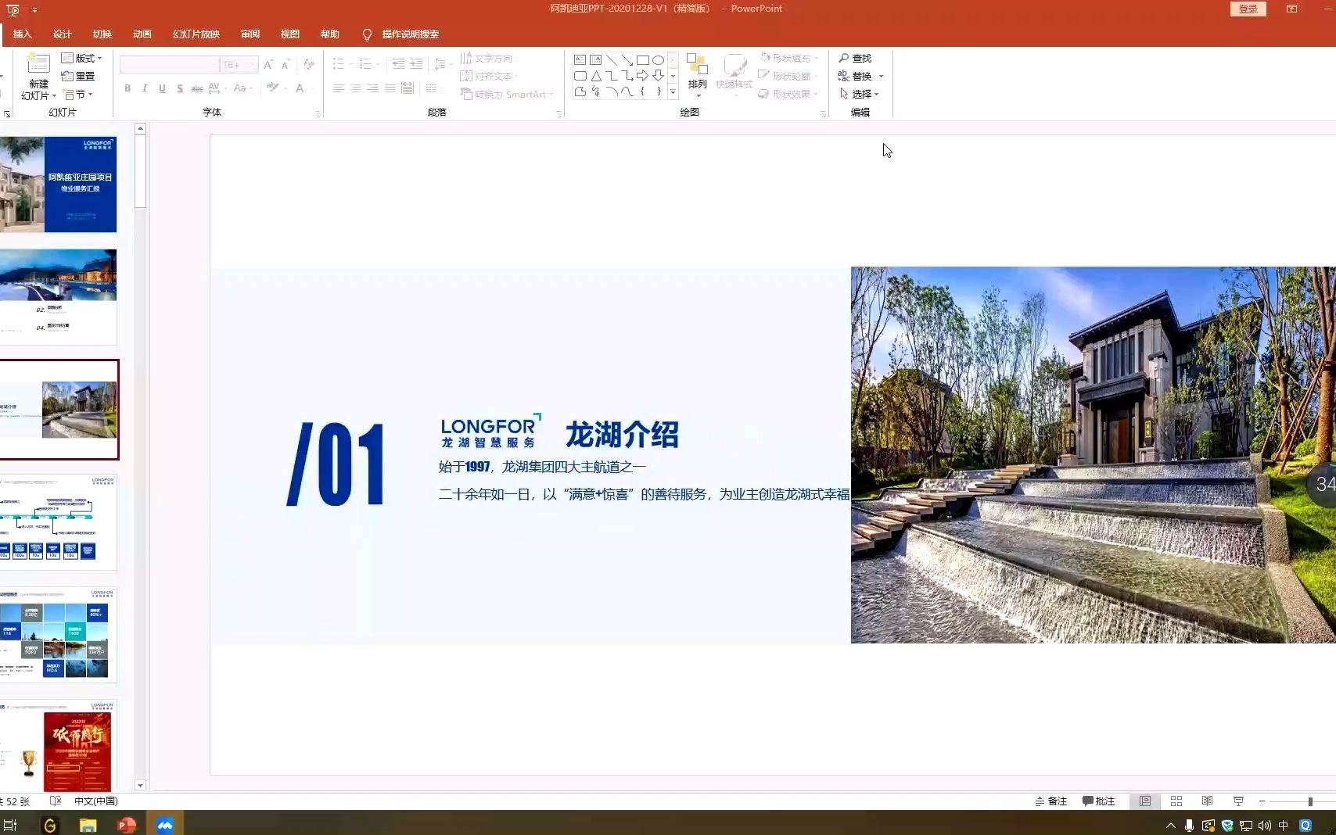
Task: Toggle Normal view in status bar
Action: pos(1145,801)
